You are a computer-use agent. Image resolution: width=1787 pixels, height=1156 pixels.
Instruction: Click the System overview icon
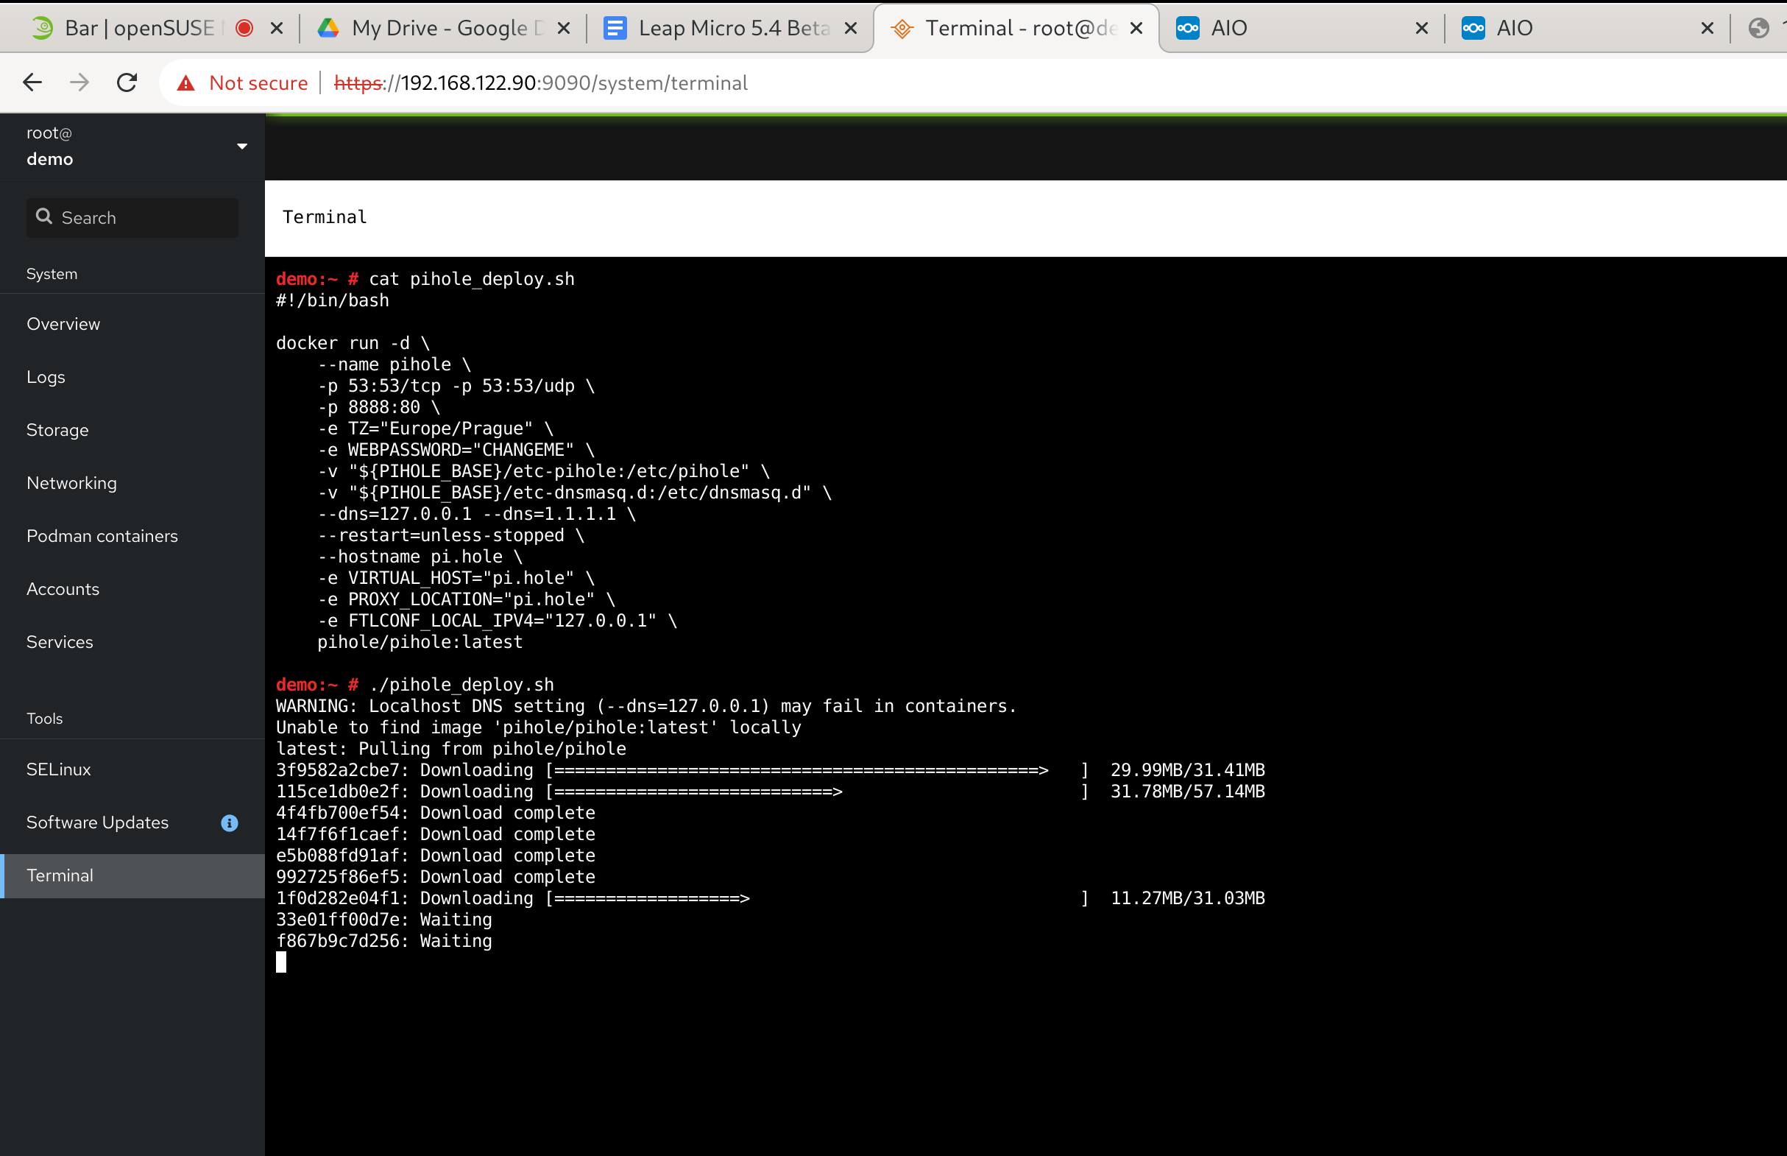[x=63, y=323]
